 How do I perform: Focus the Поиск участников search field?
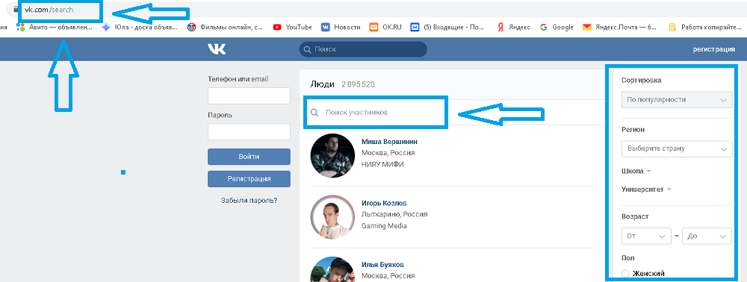(376, 113)
